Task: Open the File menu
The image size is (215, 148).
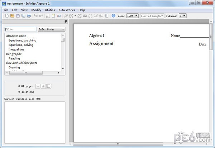Action: (6, 10)
